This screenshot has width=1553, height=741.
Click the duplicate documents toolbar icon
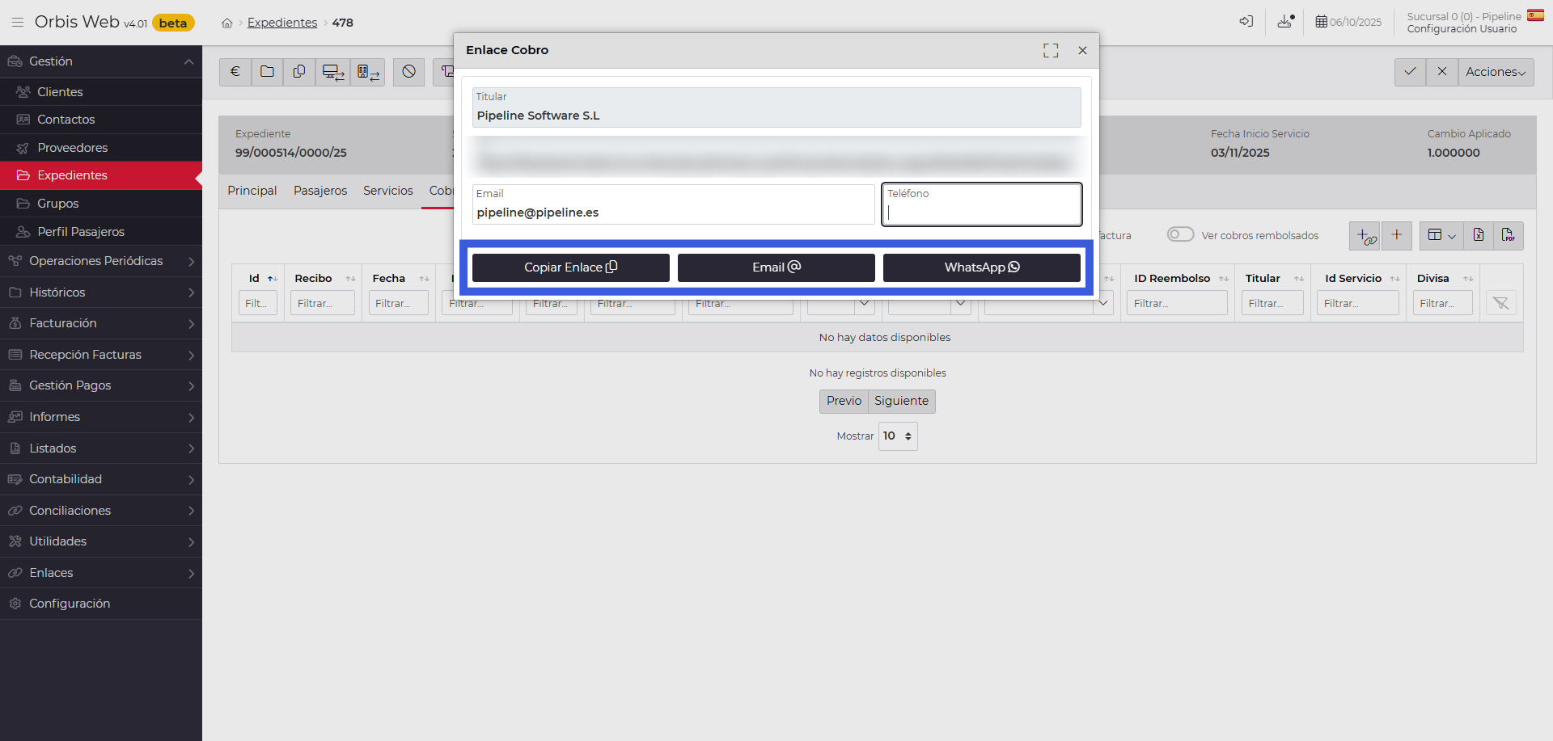pyautogui.click(x=299, y=72)
